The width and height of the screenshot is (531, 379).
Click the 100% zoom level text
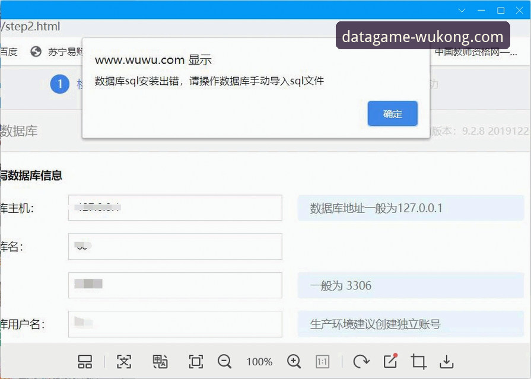[259, 362]
